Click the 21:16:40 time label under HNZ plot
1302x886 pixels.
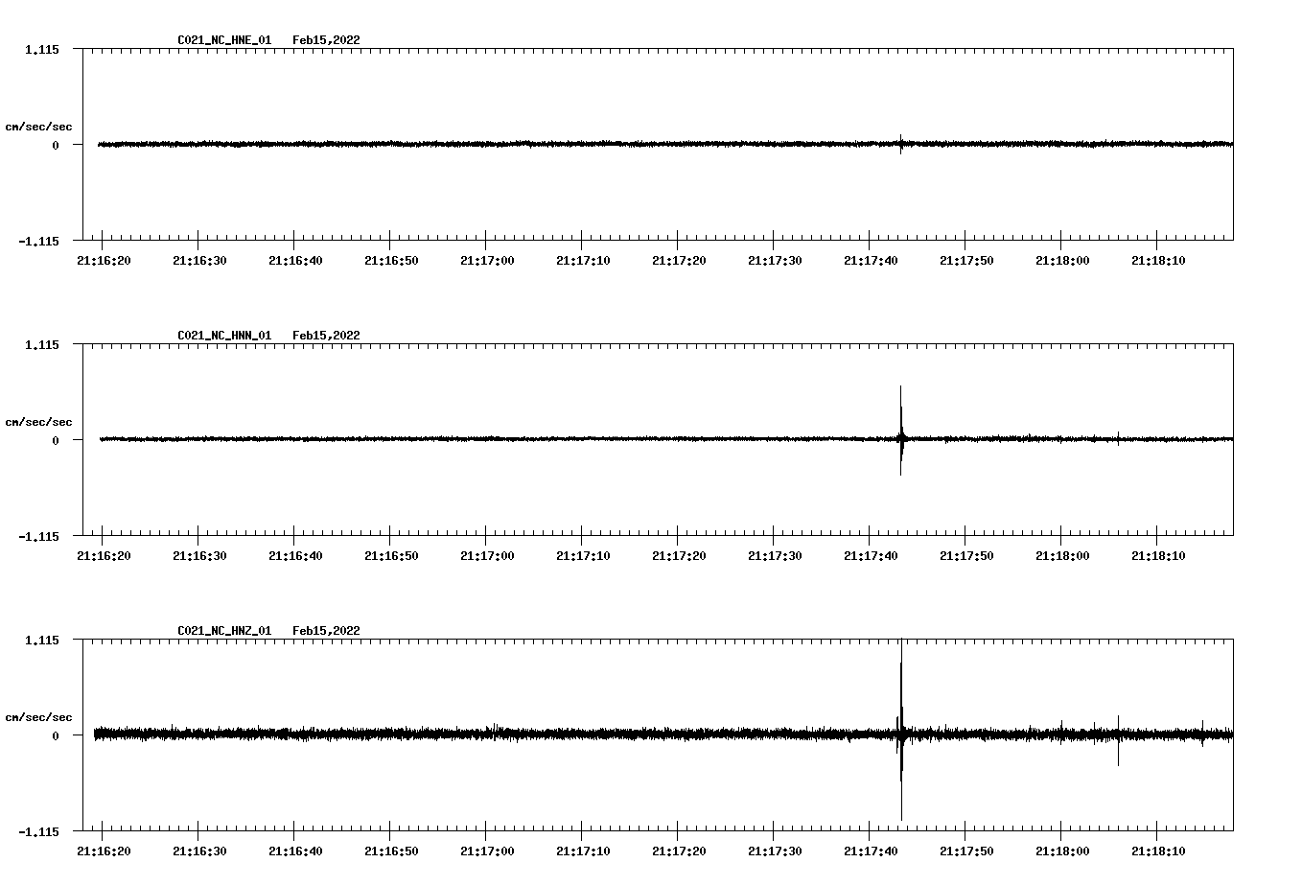tap(295, 851)
